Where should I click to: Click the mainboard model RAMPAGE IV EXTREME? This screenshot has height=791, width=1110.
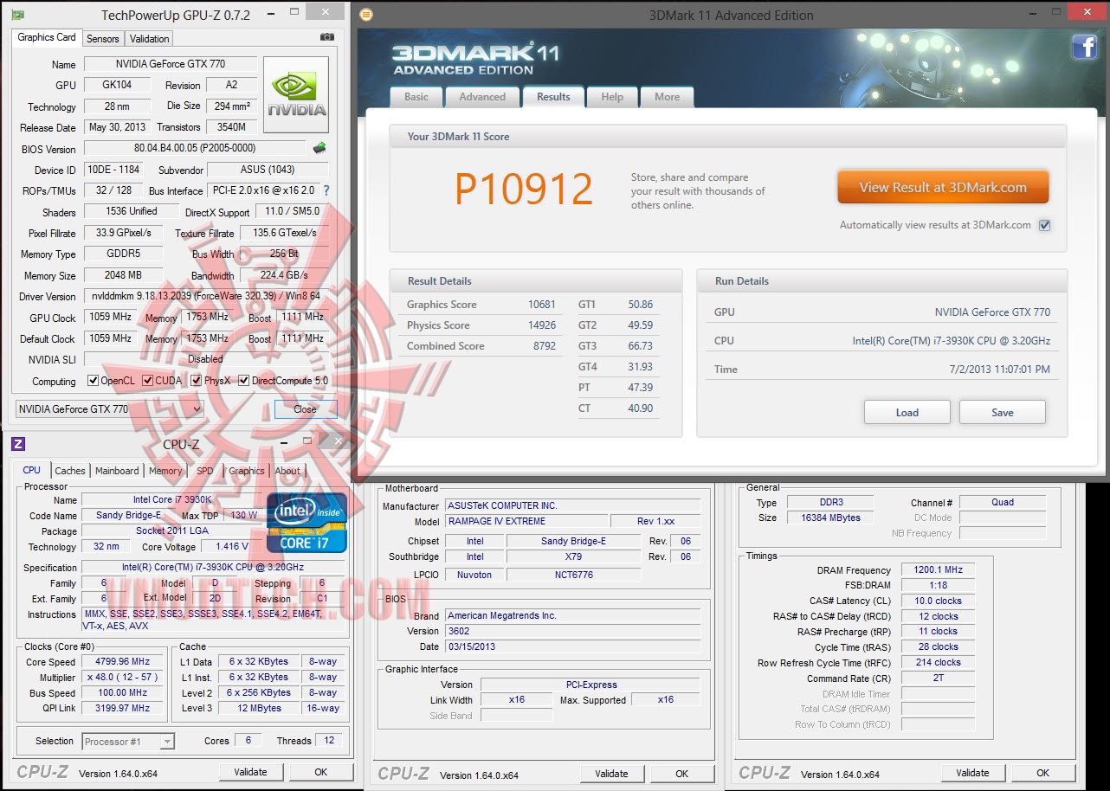526,522
